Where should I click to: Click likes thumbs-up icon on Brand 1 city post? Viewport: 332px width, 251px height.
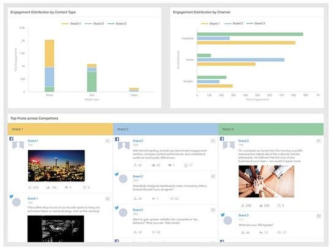(x=48, y=187)
